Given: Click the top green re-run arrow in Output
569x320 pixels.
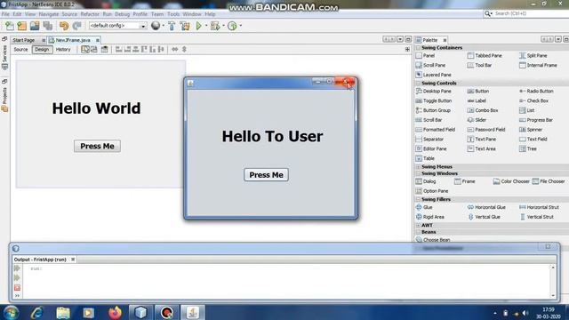Looking at the screenshot, I should pos(17,268).
